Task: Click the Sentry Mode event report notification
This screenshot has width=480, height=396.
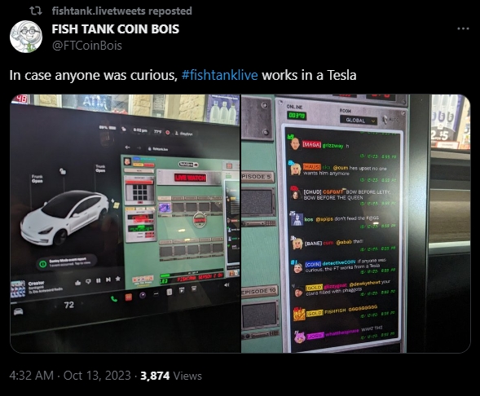Action: (67, 262)
